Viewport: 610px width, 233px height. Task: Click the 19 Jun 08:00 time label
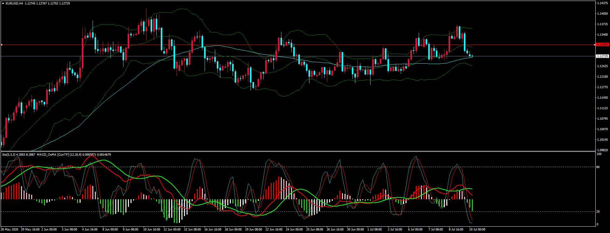(x=254, y=229)
